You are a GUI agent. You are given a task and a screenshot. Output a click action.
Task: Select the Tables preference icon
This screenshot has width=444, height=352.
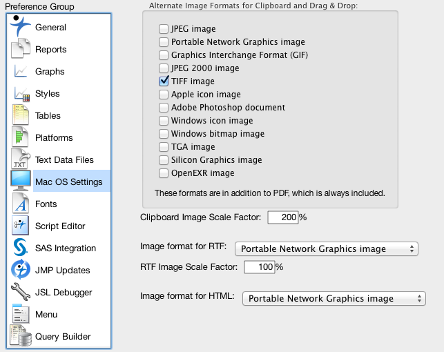pyautogui.click(x=21, y=115)
